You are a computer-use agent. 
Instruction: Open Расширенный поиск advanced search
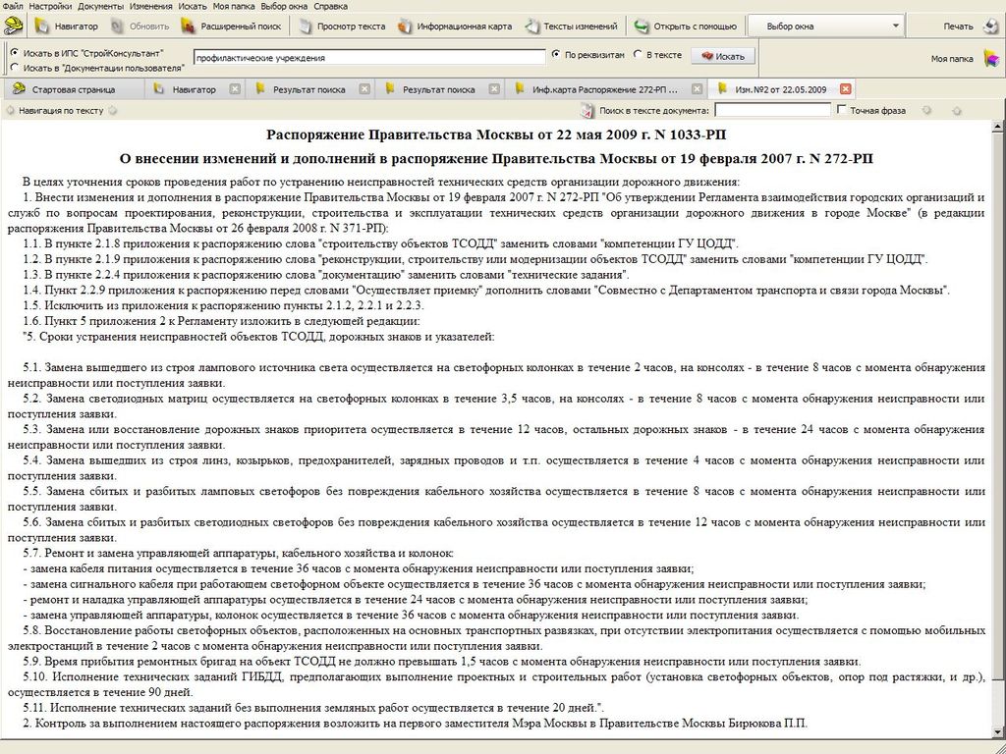[231, 27]
